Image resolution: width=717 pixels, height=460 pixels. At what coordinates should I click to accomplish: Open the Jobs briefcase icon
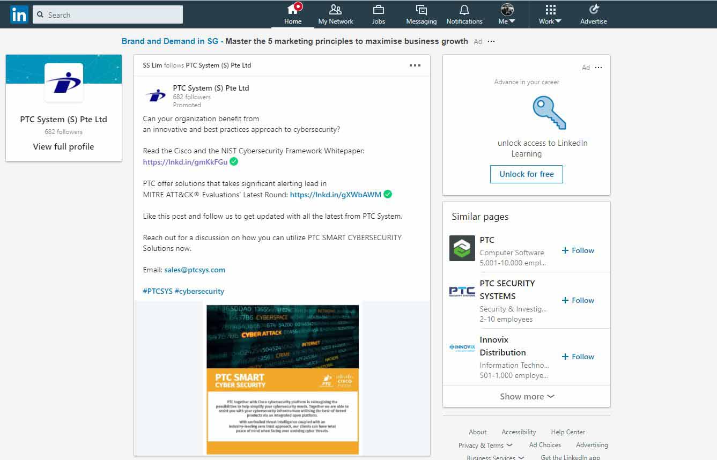coord(379,10)
